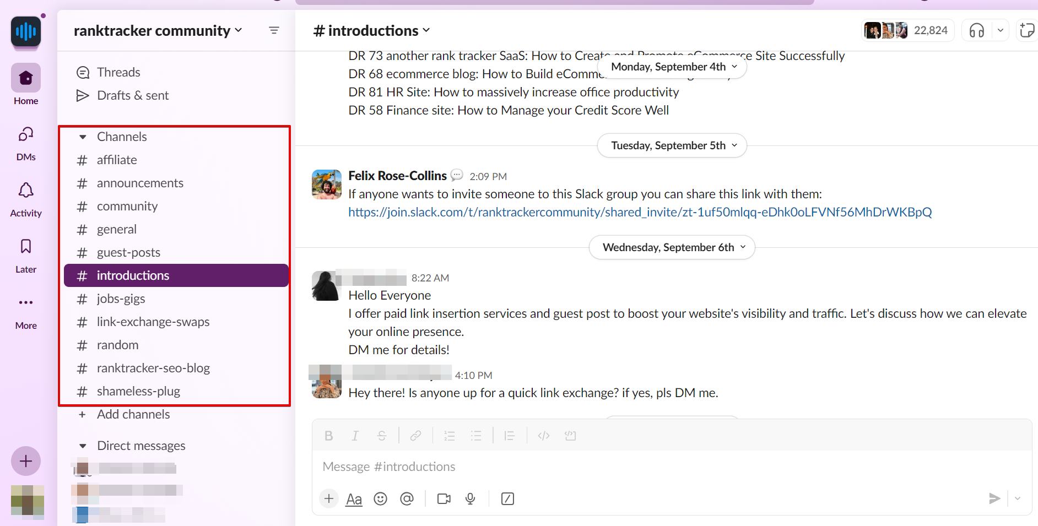Toggle formatting toolbar with Aa
This screenshot has height=526, width=1038.
pos(354,499)
